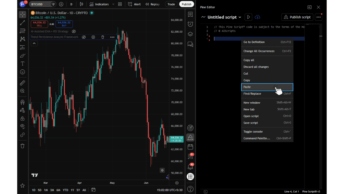
Task: Toggle visibility of AI-Assisted EMA + RSI Strategy
Action: coord(74,31)
